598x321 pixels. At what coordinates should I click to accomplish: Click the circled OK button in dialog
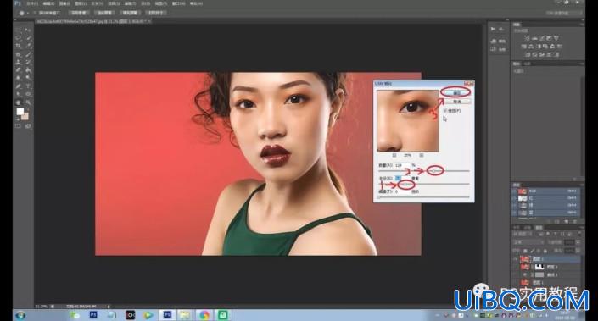click(456, 92)
